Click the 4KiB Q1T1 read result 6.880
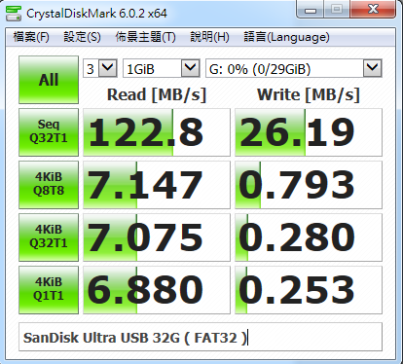 (x=157, y=290)
